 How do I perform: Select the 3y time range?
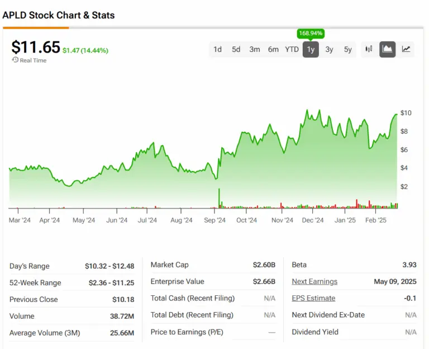(329, 50)
